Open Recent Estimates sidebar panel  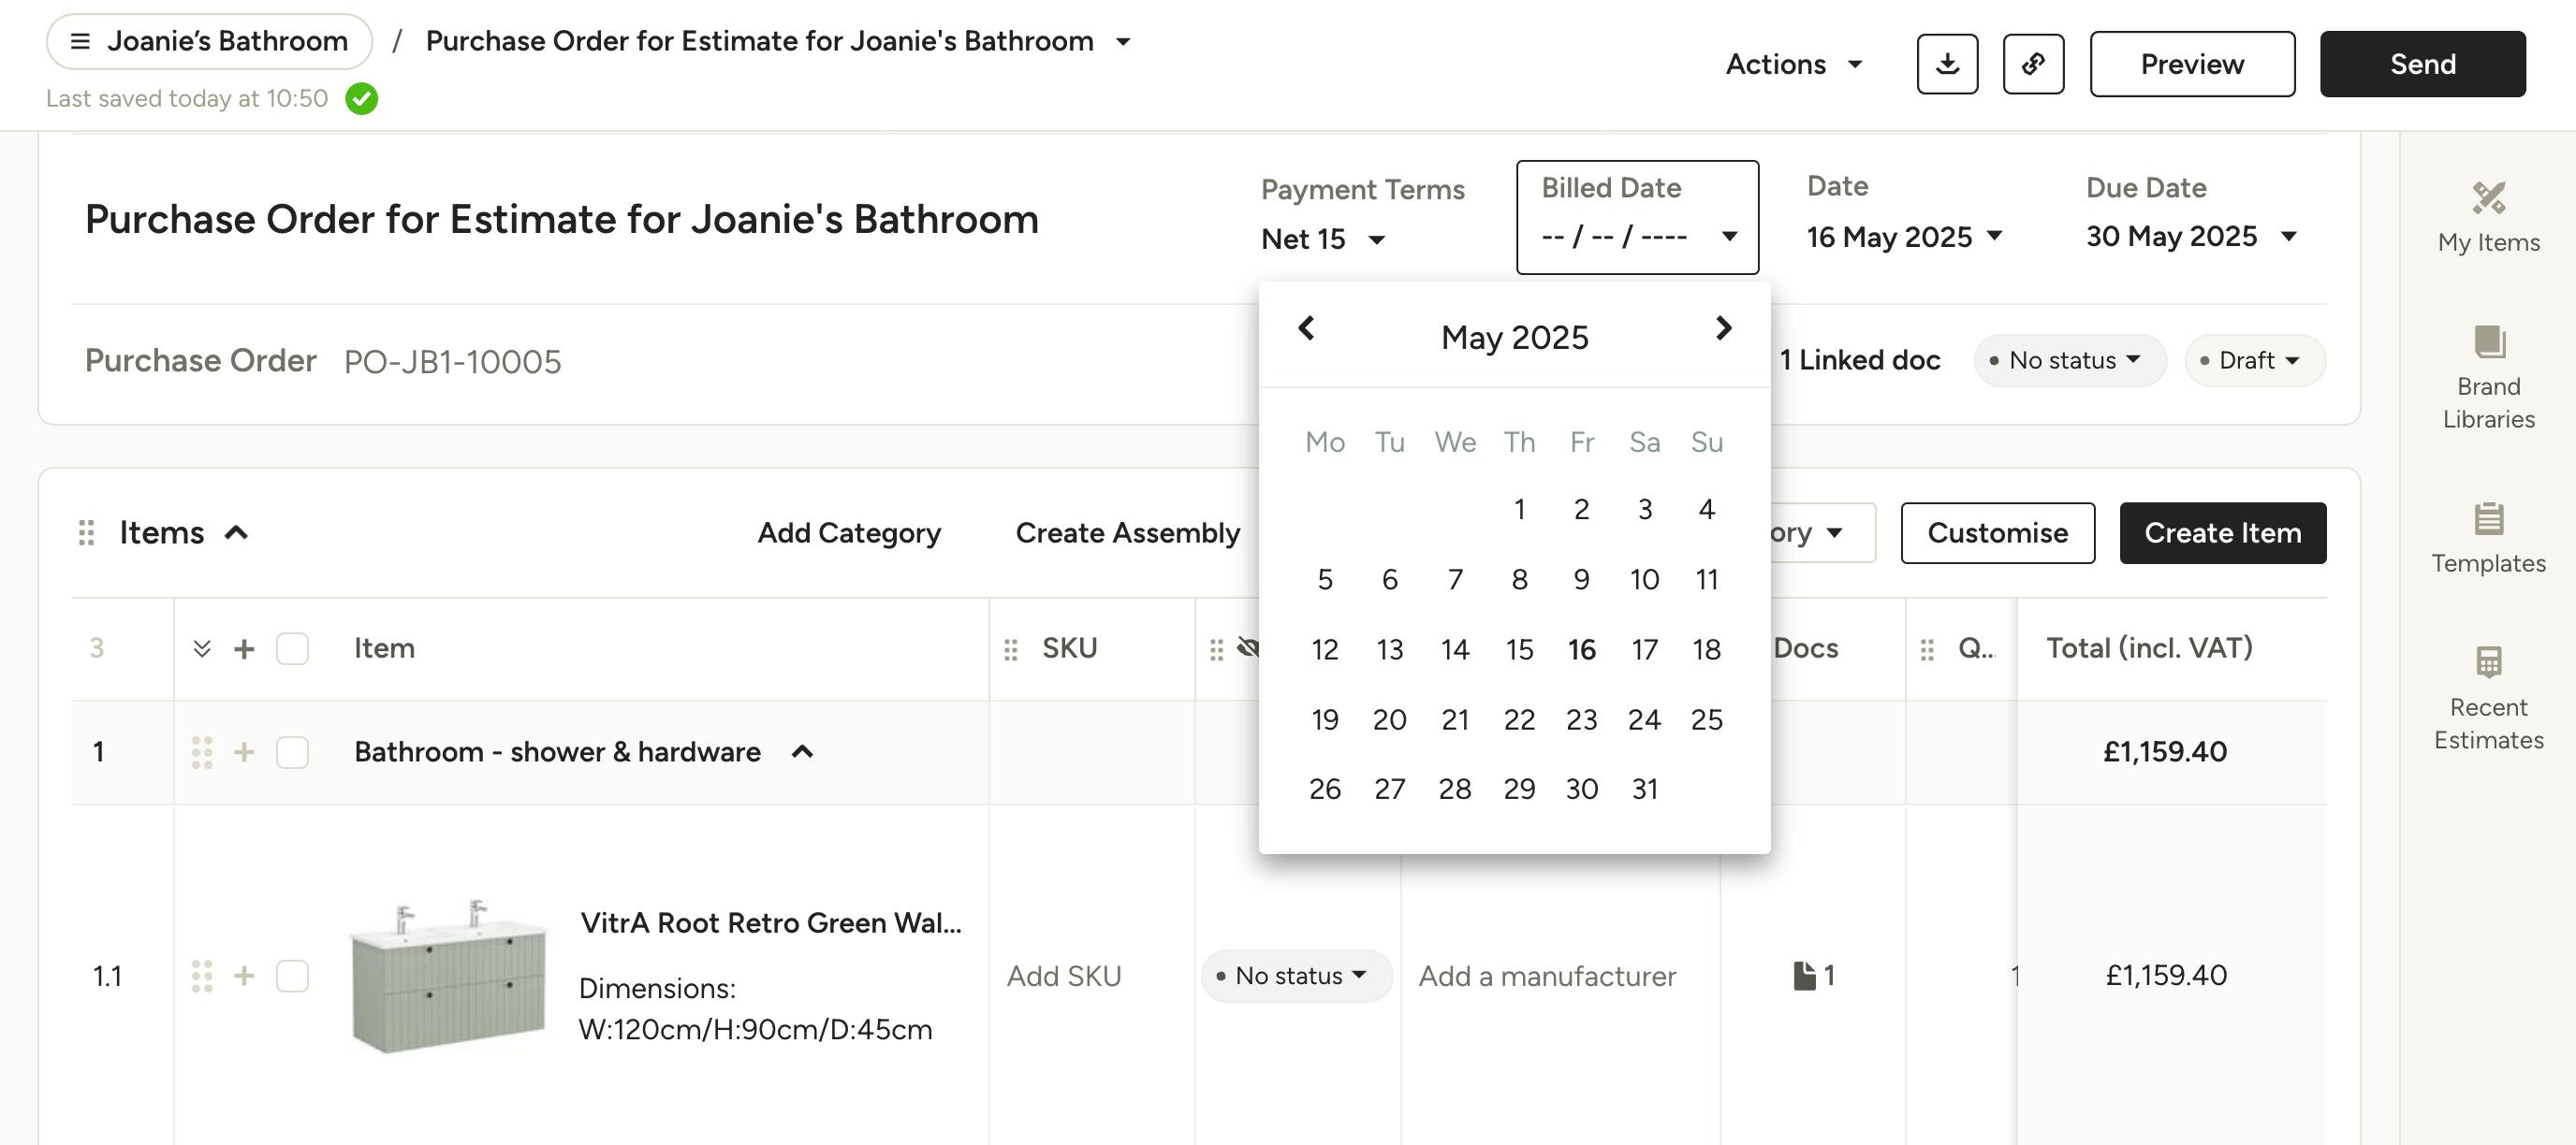[x=2488, y=698]
